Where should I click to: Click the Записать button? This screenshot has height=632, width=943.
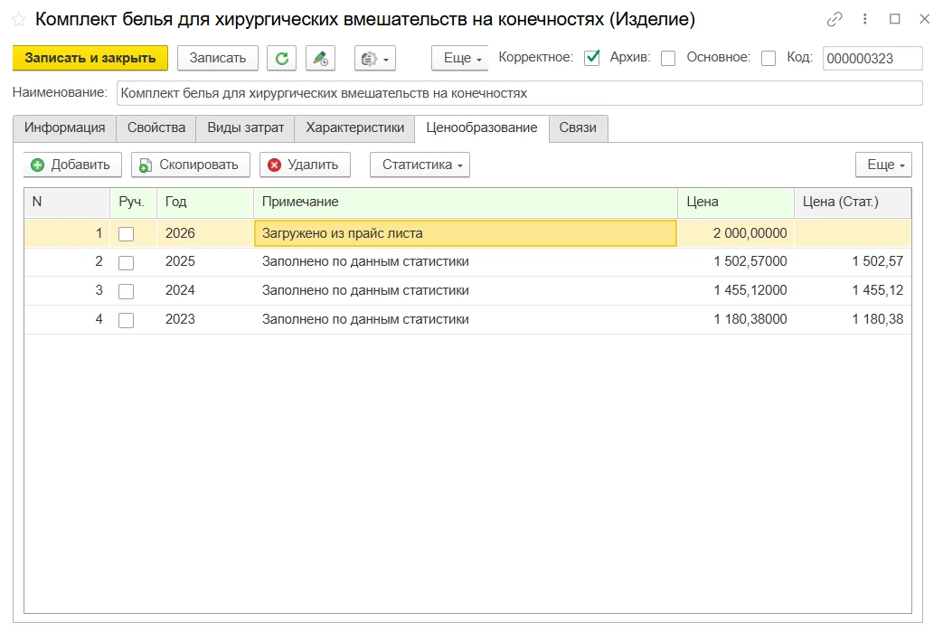(218, 59)
